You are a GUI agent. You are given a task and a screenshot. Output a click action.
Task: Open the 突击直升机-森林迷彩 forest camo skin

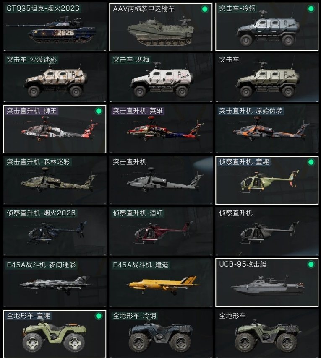click(55, 180)
